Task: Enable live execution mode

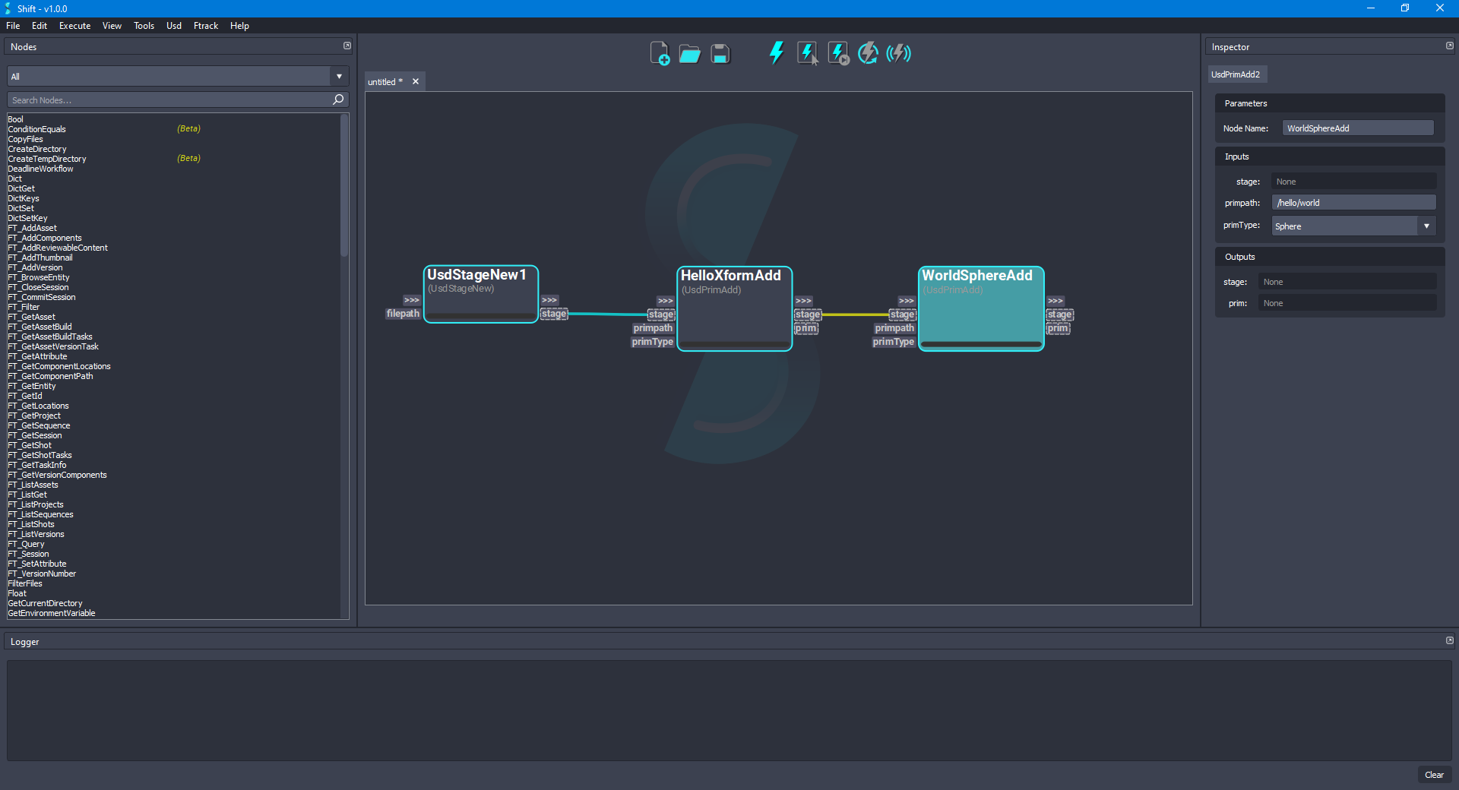Action: [x=898, y=53]
